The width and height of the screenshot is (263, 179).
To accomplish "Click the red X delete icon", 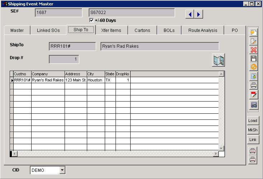I will 253,50.
